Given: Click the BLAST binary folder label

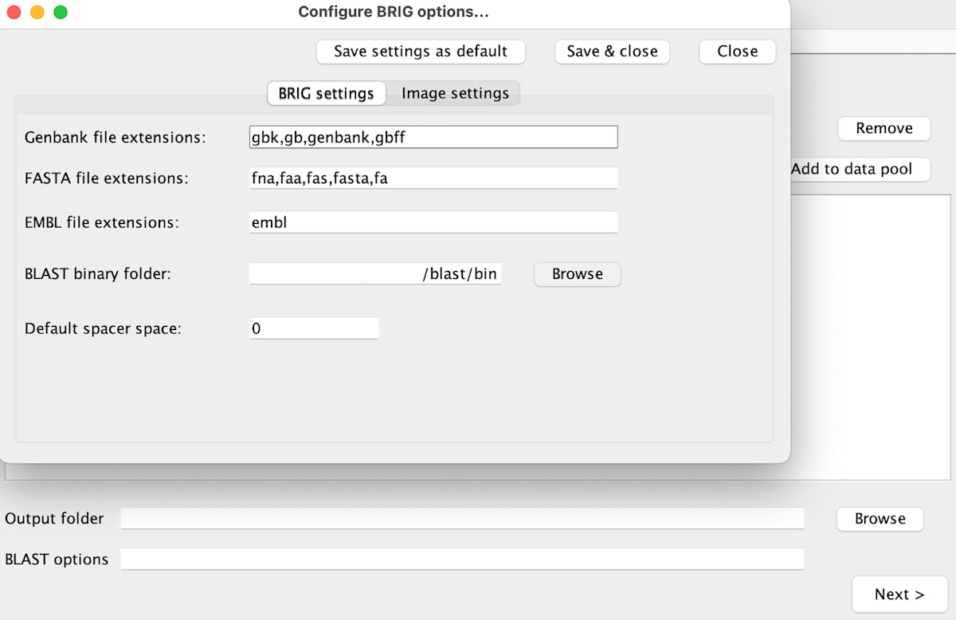Looking at the screenshot, I should (x=98, y=274).
